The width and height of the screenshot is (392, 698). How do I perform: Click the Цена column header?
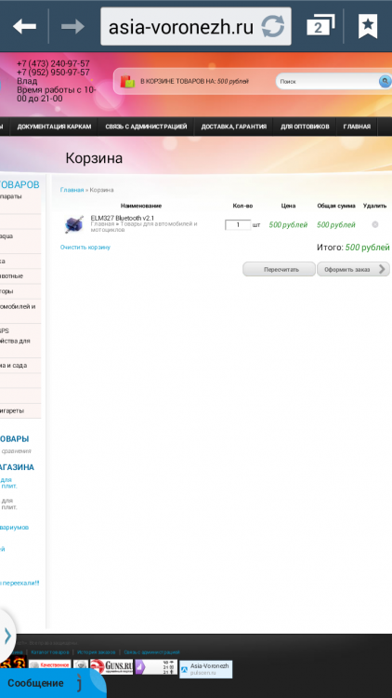289,206
